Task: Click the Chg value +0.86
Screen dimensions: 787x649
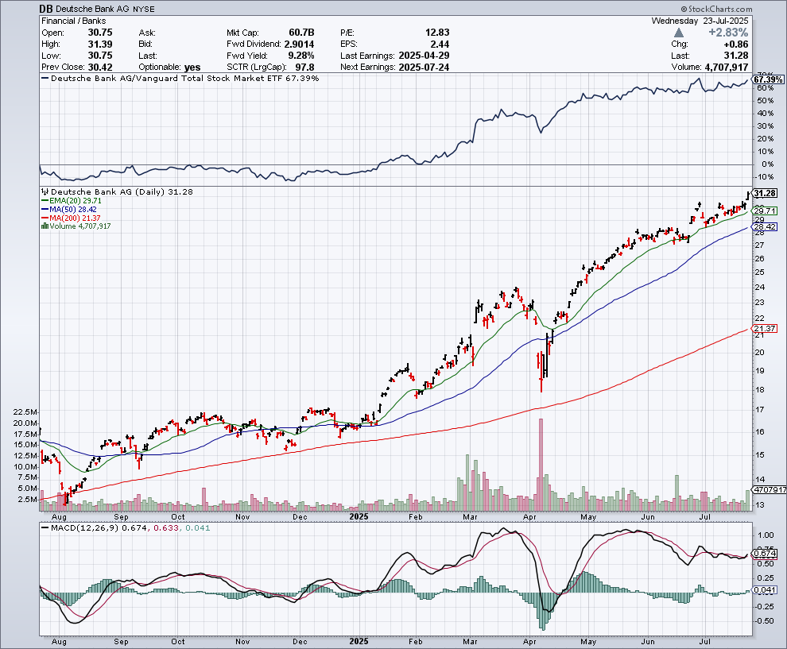Action: [x=736, y=44]
